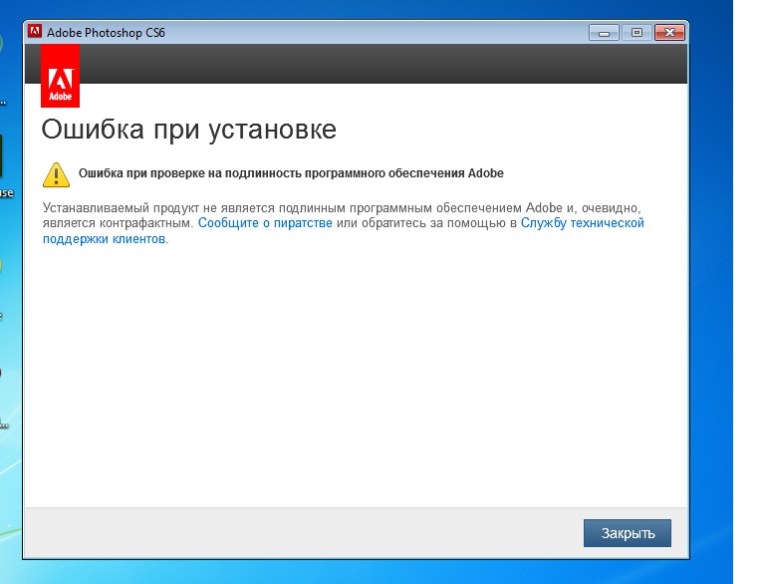Minimize the Adobe Photoshop CS6 installer window

coord(604,33)
